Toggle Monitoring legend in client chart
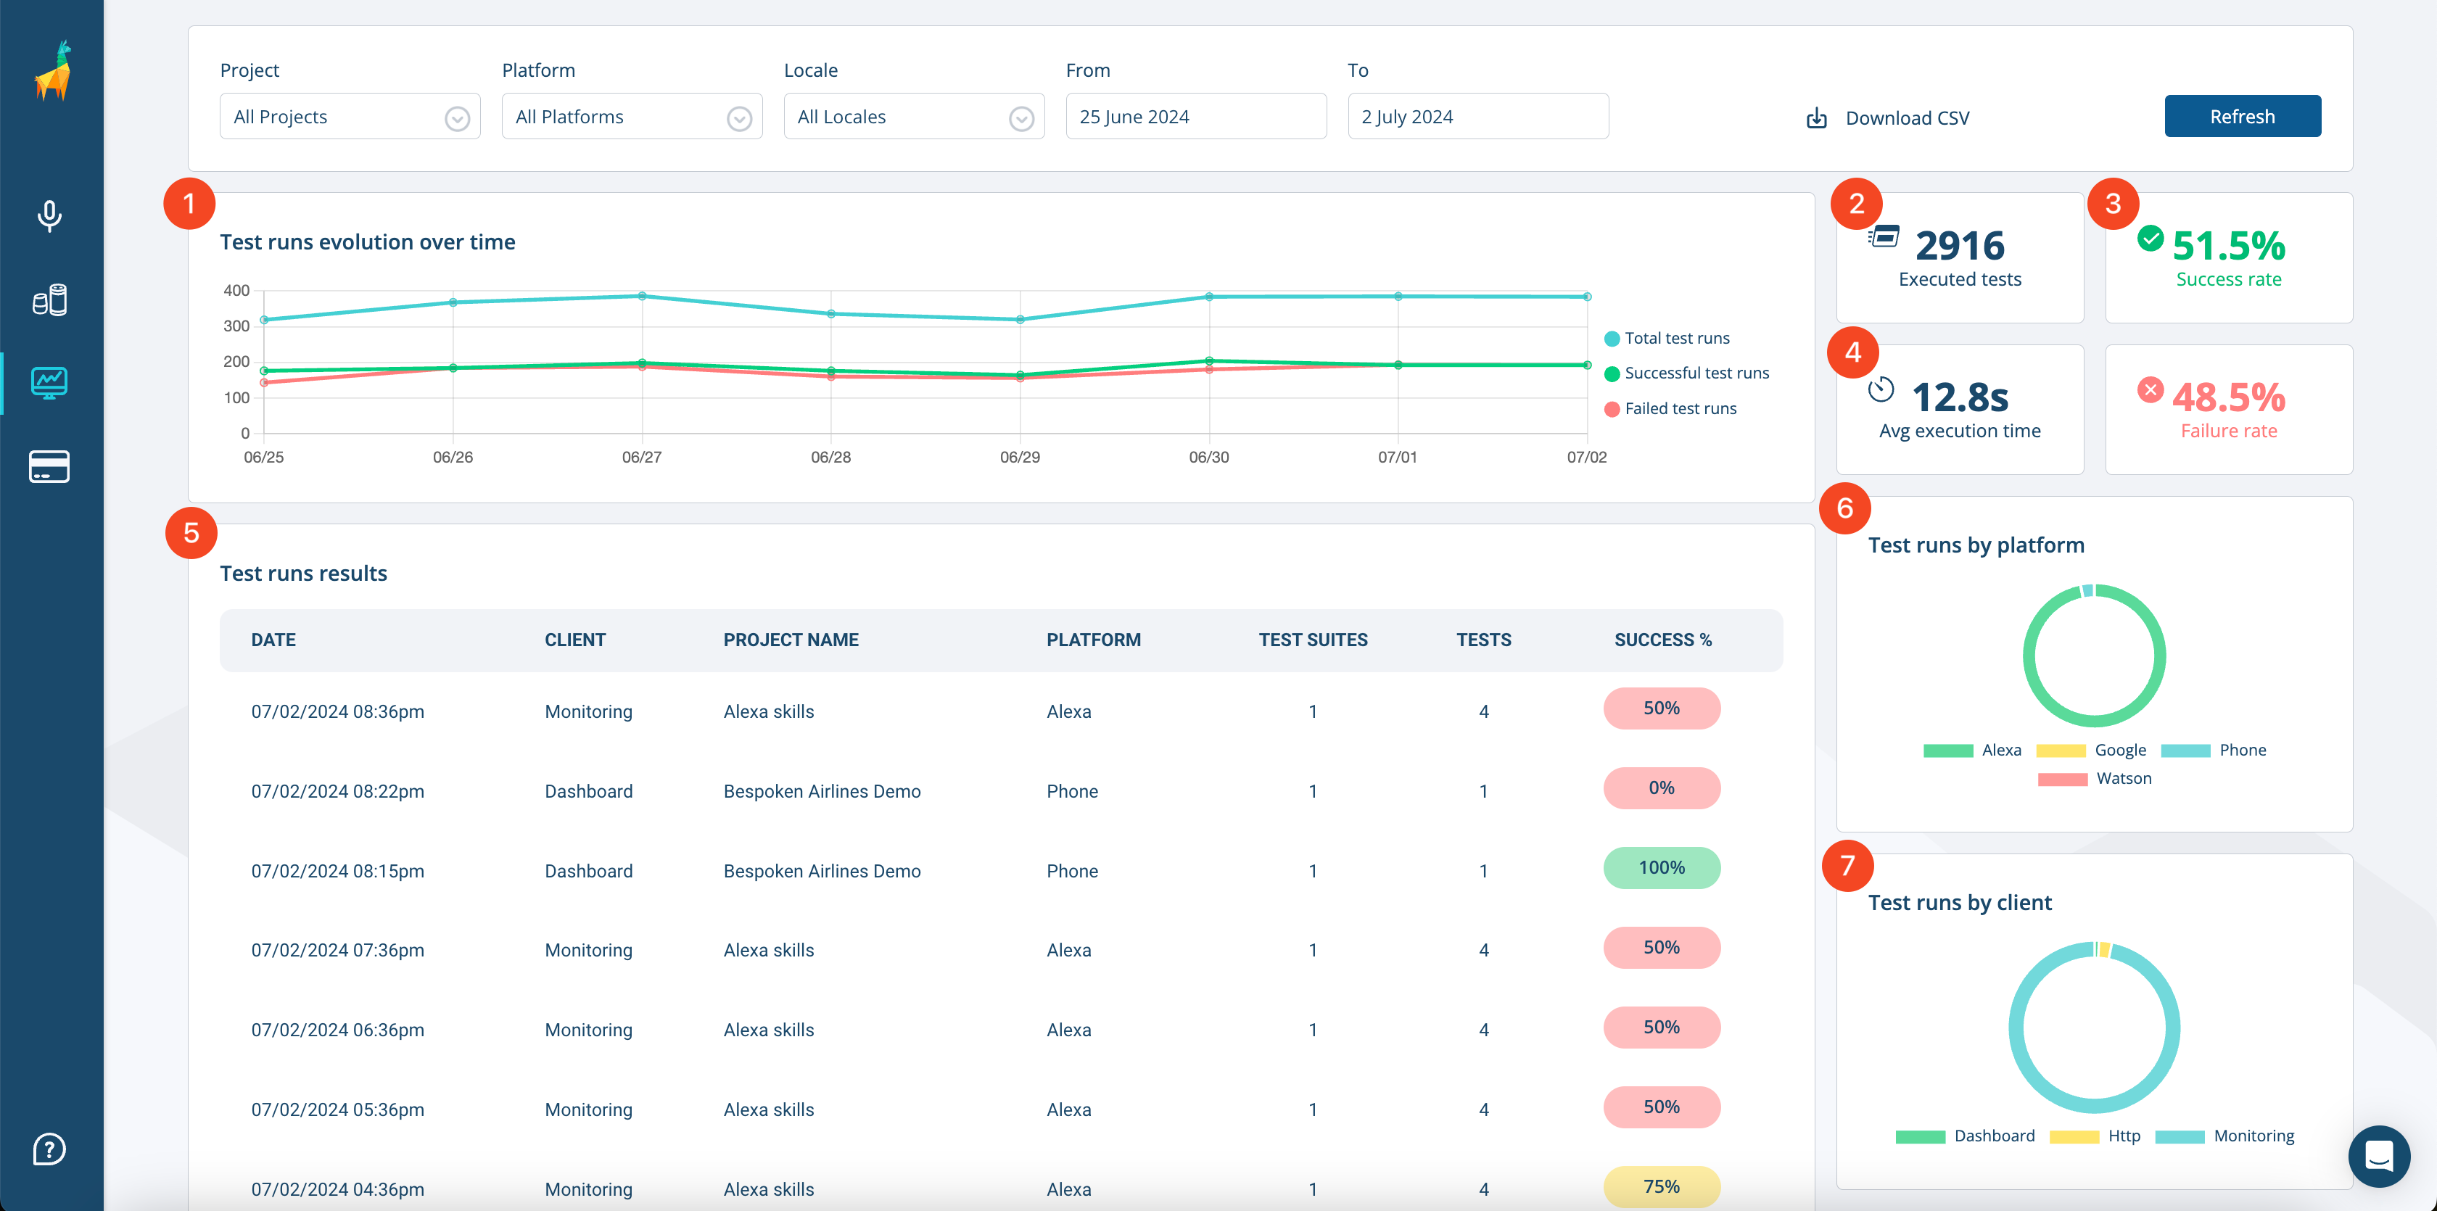Screen dimensions: 2437x1211 2225,1136
